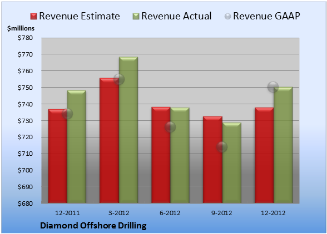Select the 'Revenue Estimate' legend label
This screenshot has width=327, height=234.
click(80, 16)
